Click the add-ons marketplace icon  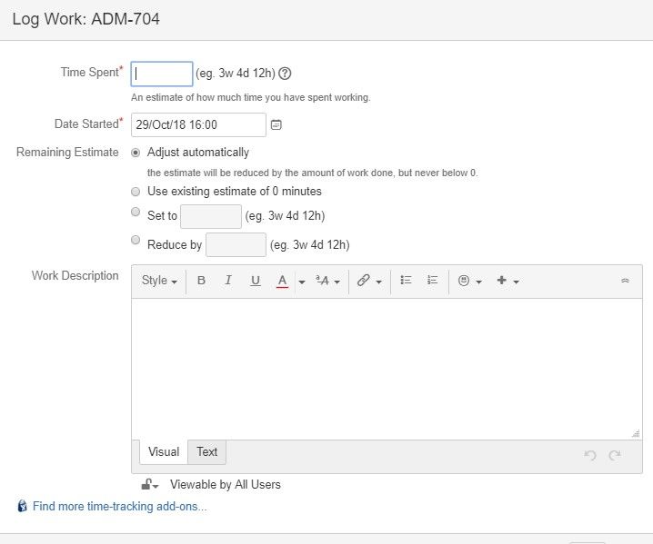[23, 506]
